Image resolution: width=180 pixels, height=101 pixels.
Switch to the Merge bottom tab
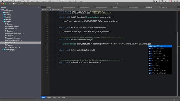pos(64,97)
